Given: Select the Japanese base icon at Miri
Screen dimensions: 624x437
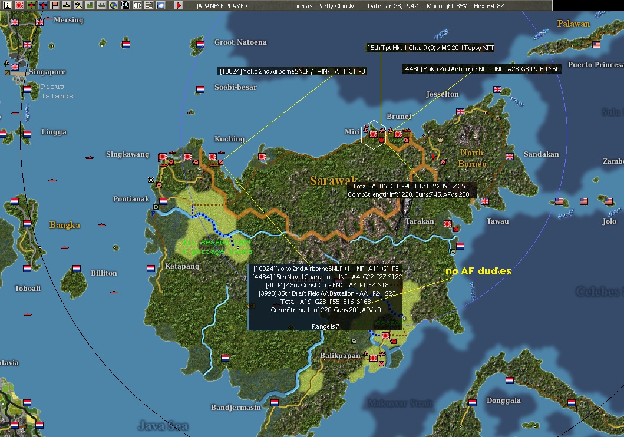Looking at the screenshot, I should [x=374, y=134].
